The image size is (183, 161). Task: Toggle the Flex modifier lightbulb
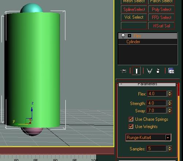[123, 36]
